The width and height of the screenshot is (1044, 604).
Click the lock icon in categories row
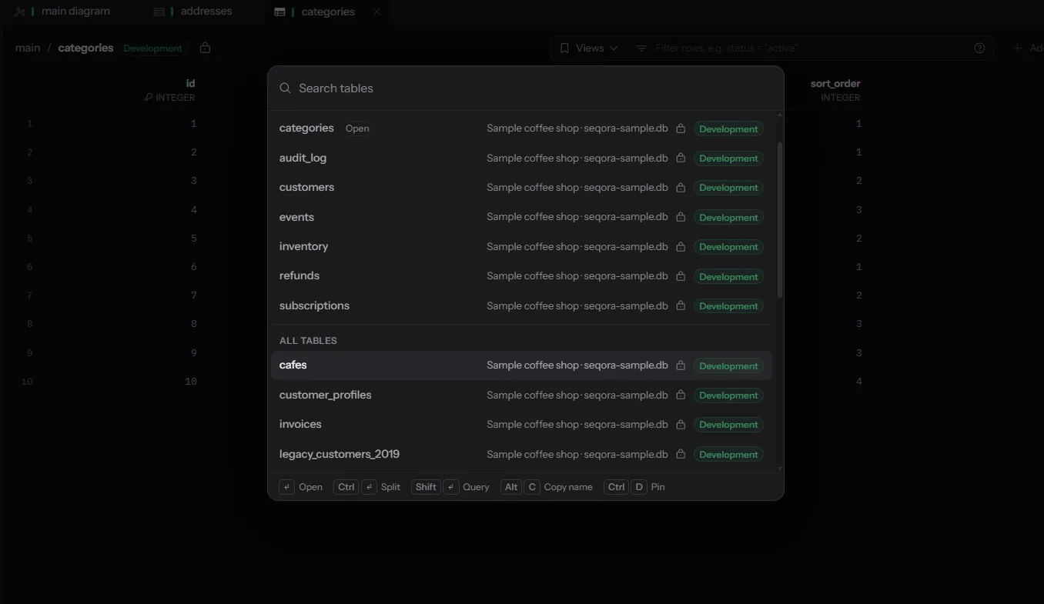click(x=681, y=128)
